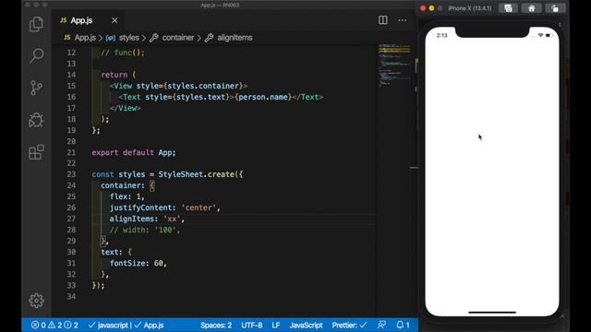
Task: Click styles.container in the View tag
Action: (x=203, y=86)
